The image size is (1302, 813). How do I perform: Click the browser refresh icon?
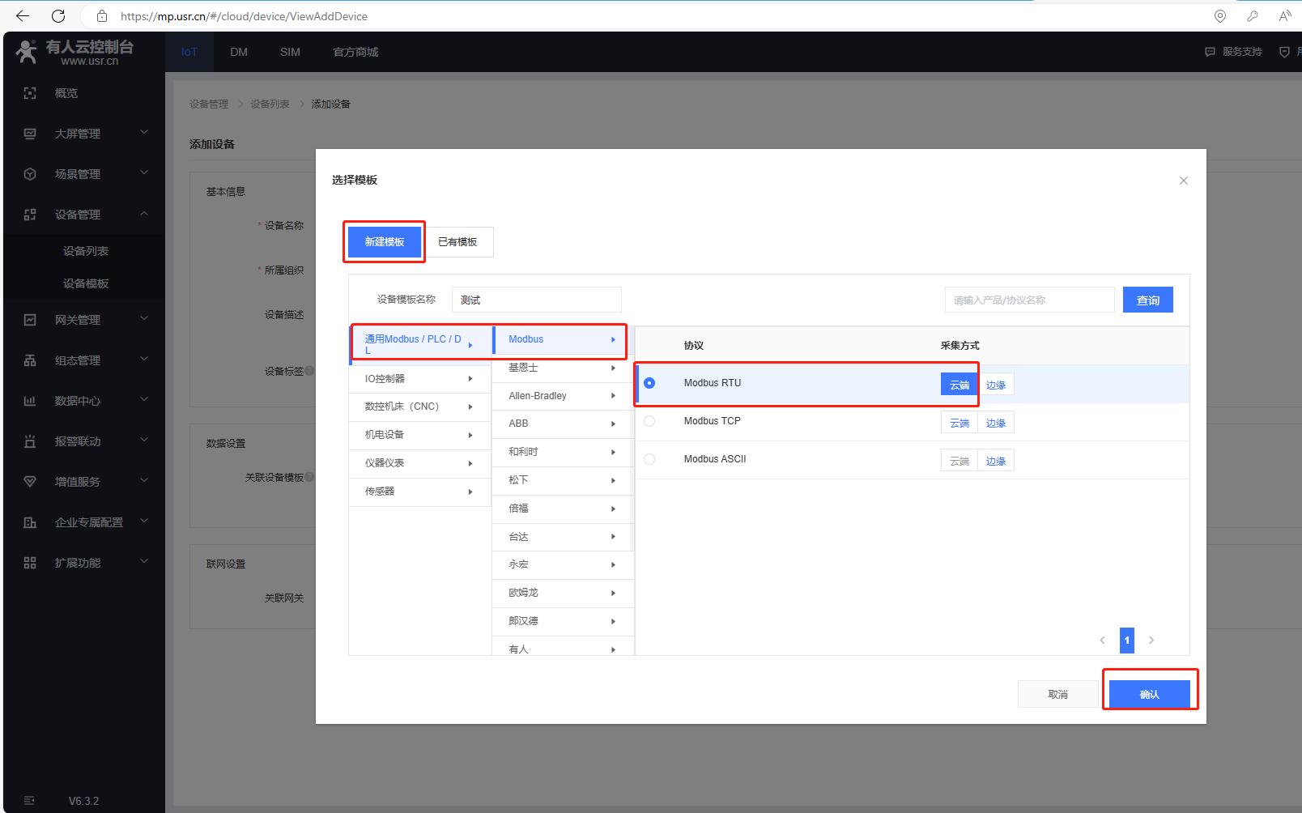coord(58,16)
